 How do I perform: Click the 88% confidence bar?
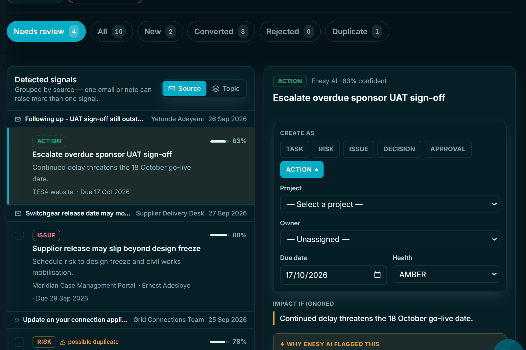tap(219, 235)
